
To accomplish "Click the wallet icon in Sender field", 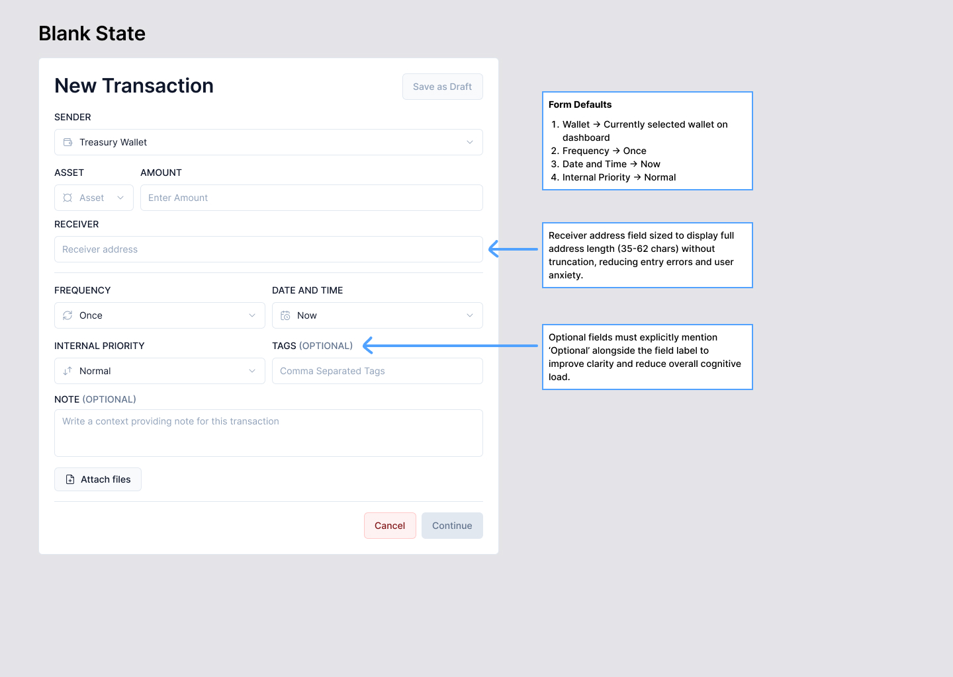I will [x=68, y=142].
